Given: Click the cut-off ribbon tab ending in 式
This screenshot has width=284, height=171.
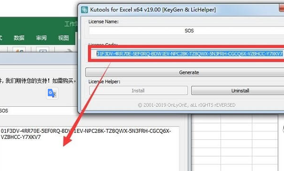Looking at the screenshot, I should (x=1, y=38).
